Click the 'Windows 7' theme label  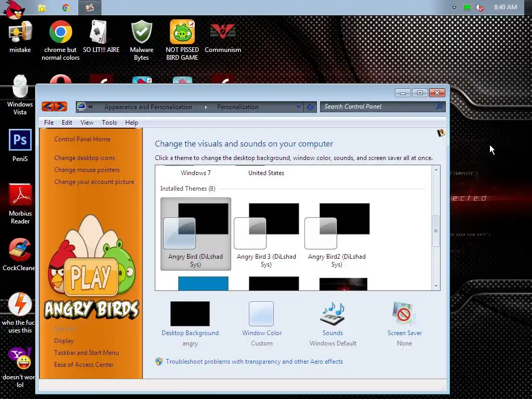point(196,173)
